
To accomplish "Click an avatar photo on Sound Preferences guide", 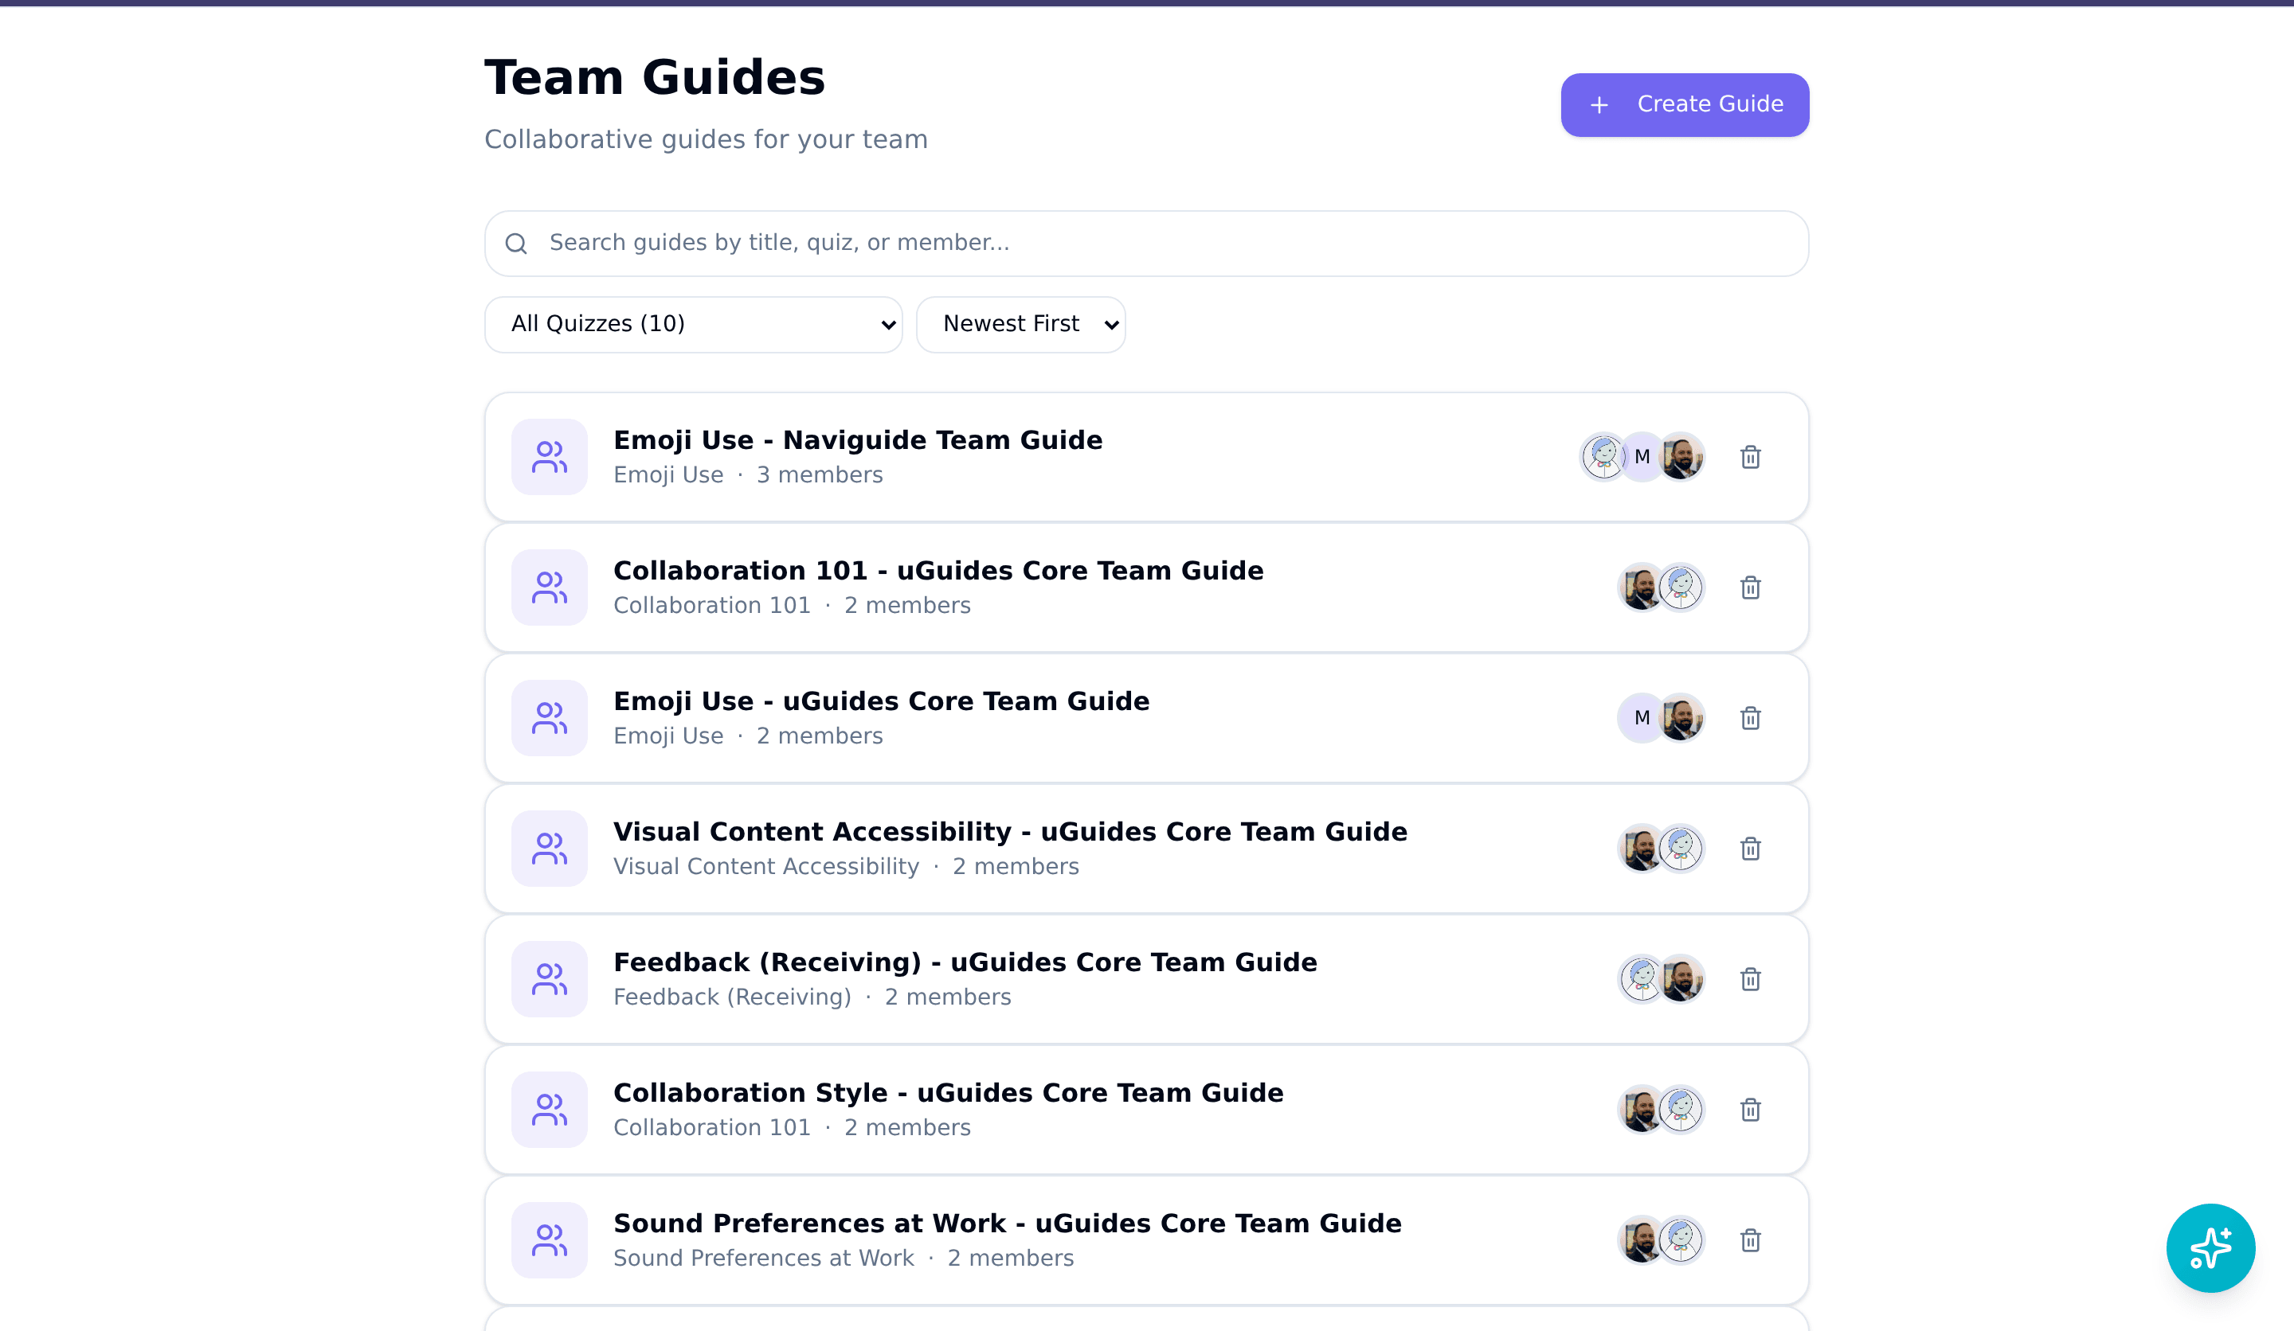I will pyautogui.click(x=1642, y=1239).
